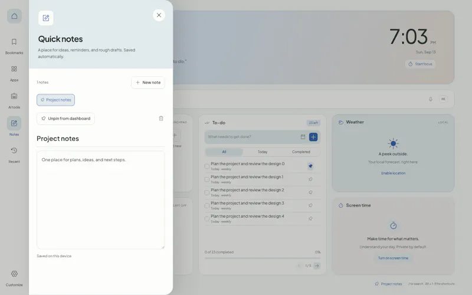
Task: Pin the design 1 task
Action: click(x=310, y=179)
